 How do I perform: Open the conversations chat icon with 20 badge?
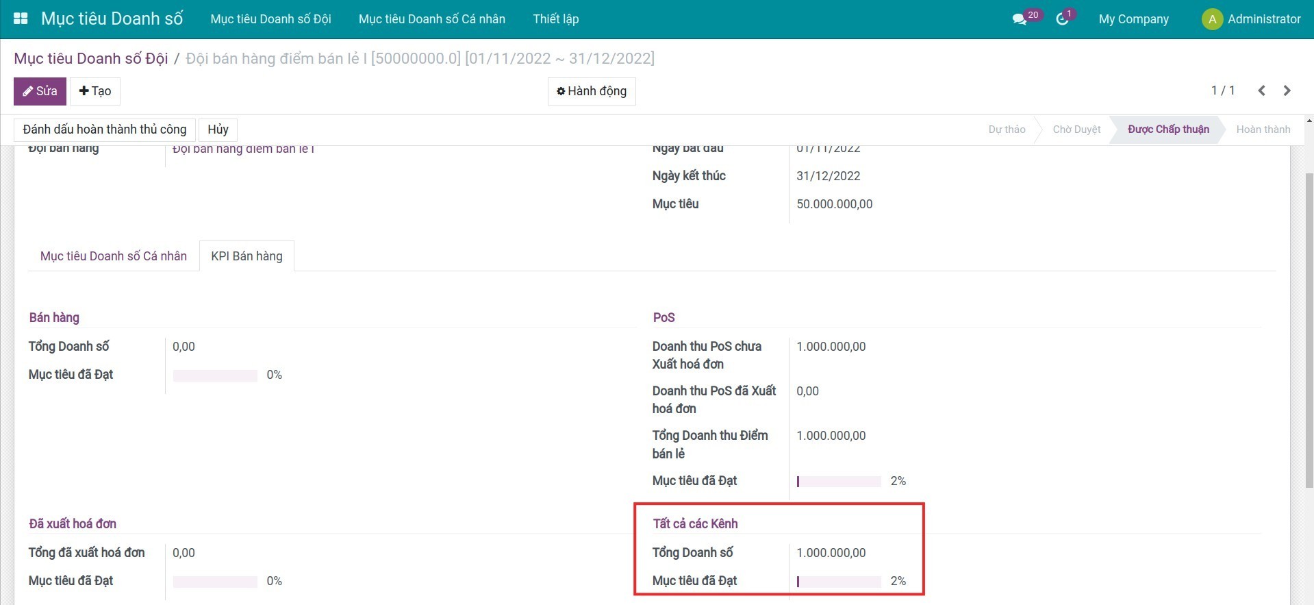[1020, 19]
